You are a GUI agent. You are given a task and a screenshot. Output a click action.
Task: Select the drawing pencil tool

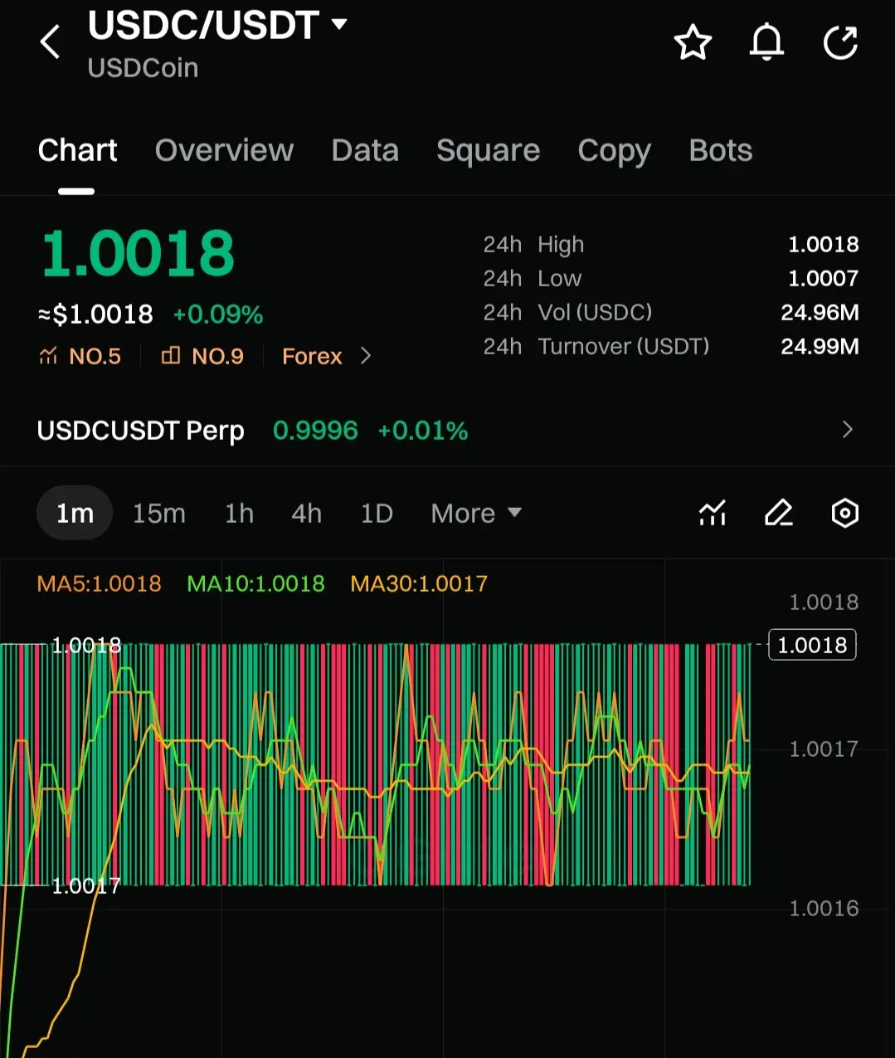778,514
